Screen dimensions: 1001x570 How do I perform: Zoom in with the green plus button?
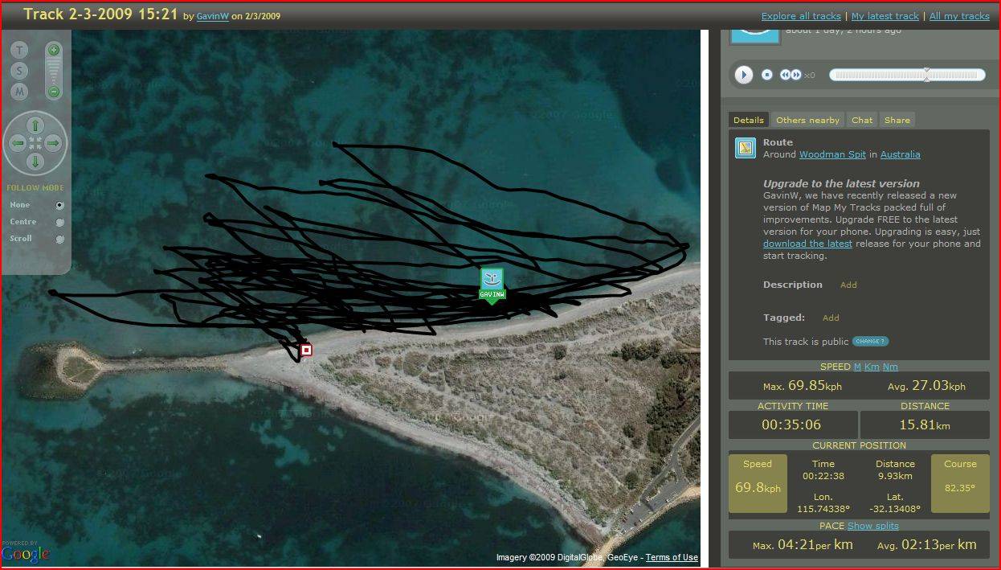[x=54, y=50]
